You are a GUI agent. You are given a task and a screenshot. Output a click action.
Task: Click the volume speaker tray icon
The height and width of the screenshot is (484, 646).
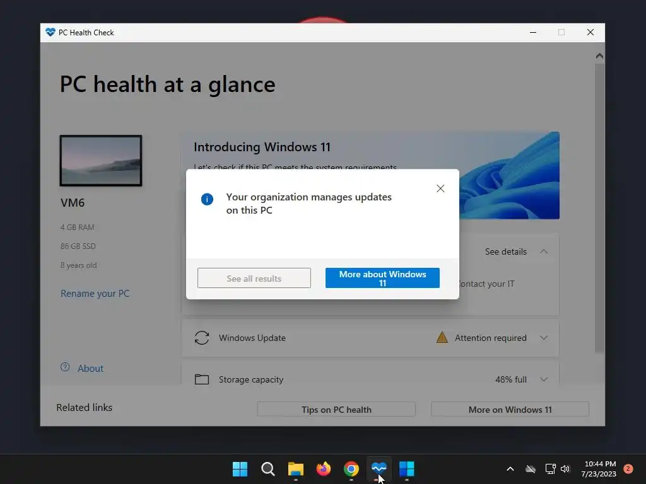point(565,469)
